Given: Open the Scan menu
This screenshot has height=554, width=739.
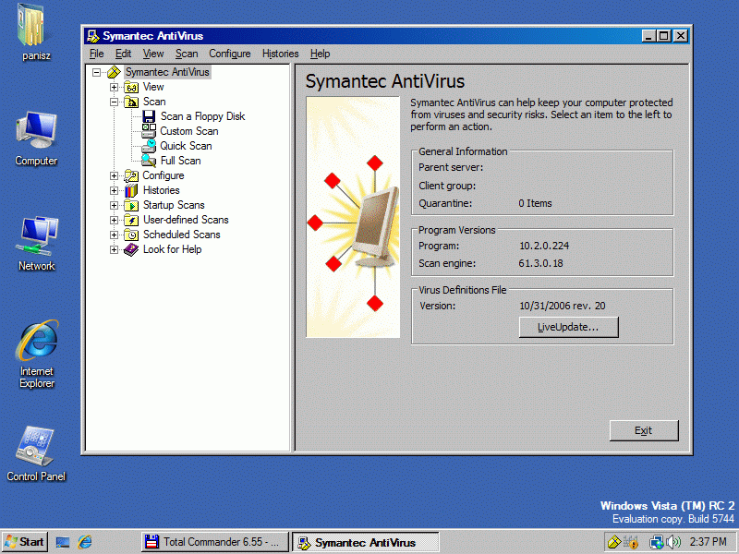Looking at the screenshot, I should [x=187, y=54].
